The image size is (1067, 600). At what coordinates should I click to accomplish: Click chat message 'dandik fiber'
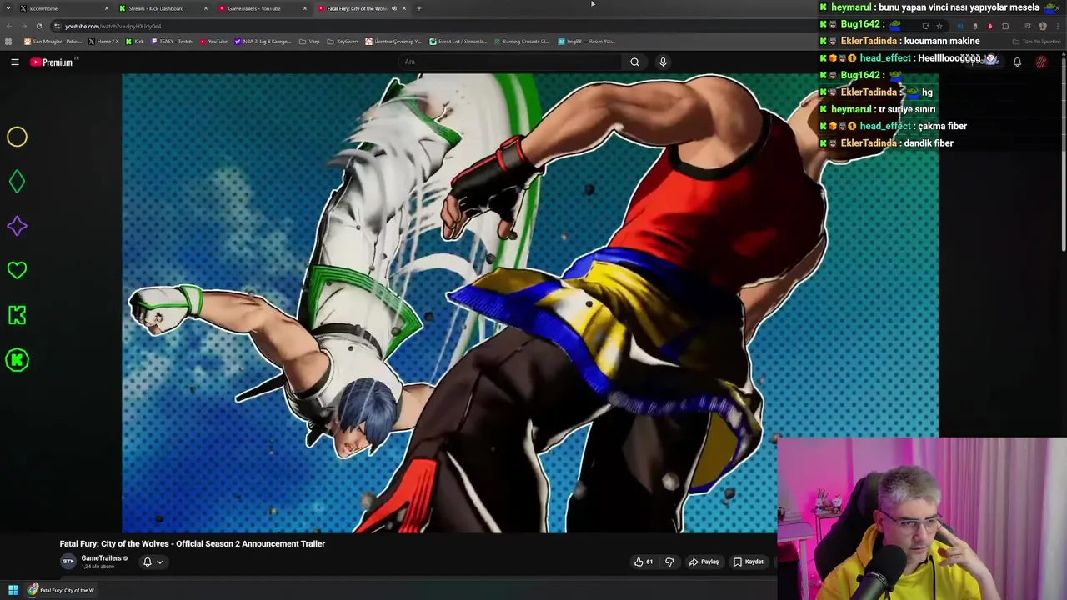[929, 143]
